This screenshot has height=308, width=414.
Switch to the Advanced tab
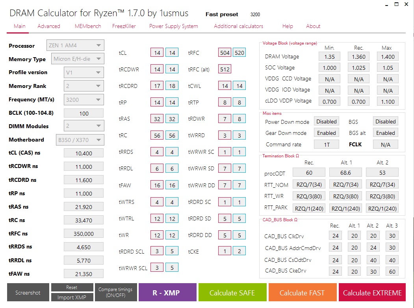coord(48,26)
